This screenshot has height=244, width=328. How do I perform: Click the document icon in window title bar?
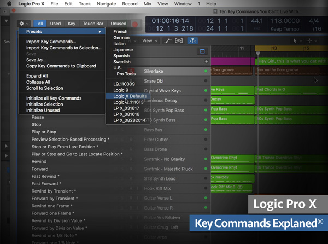coord(215,11)
